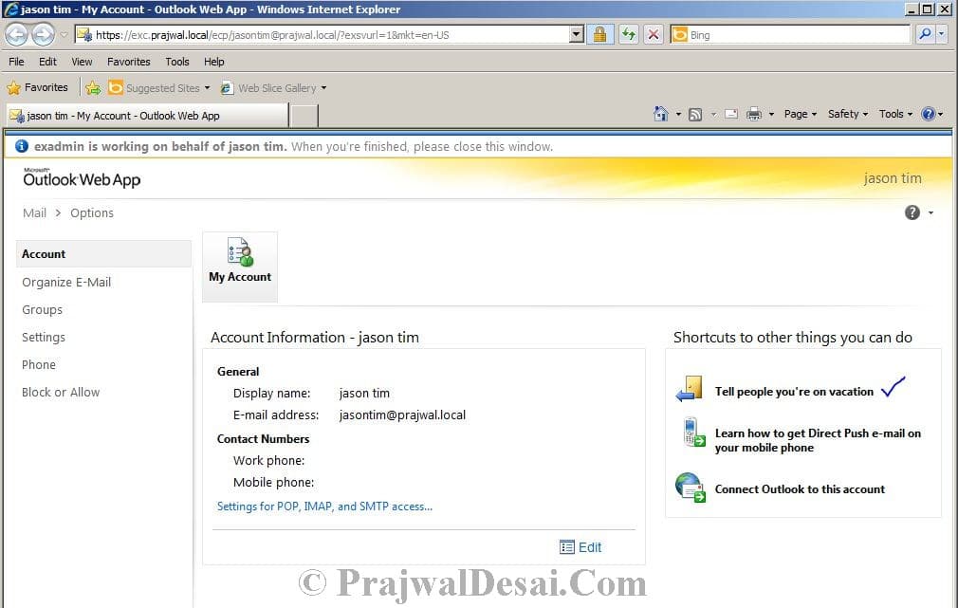The image size is (958, 608).
Task: Click the Favorites star icon
Action: [x=14, y=88]
